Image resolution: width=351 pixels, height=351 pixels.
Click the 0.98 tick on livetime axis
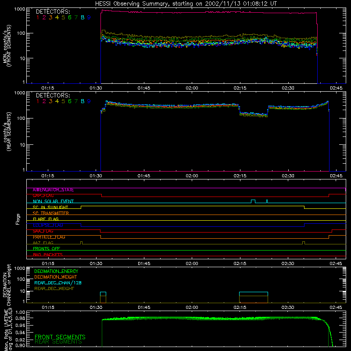(20, 318)
